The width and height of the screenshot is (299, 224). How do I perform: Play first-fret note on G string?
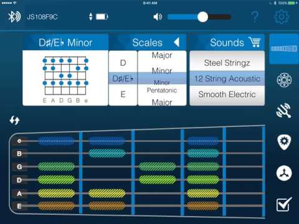click(56, 167)
